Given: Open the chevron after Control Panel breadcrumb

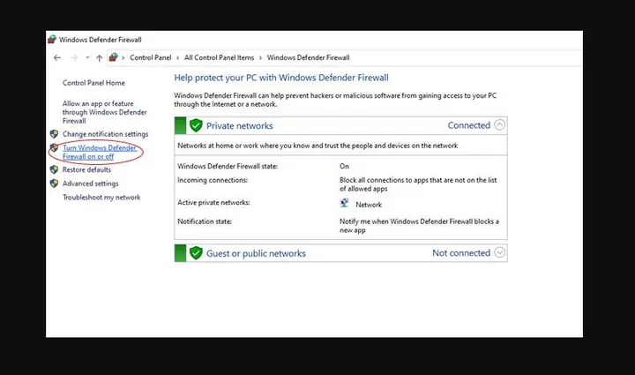Looking at the screenshot, I should [177, 58].
